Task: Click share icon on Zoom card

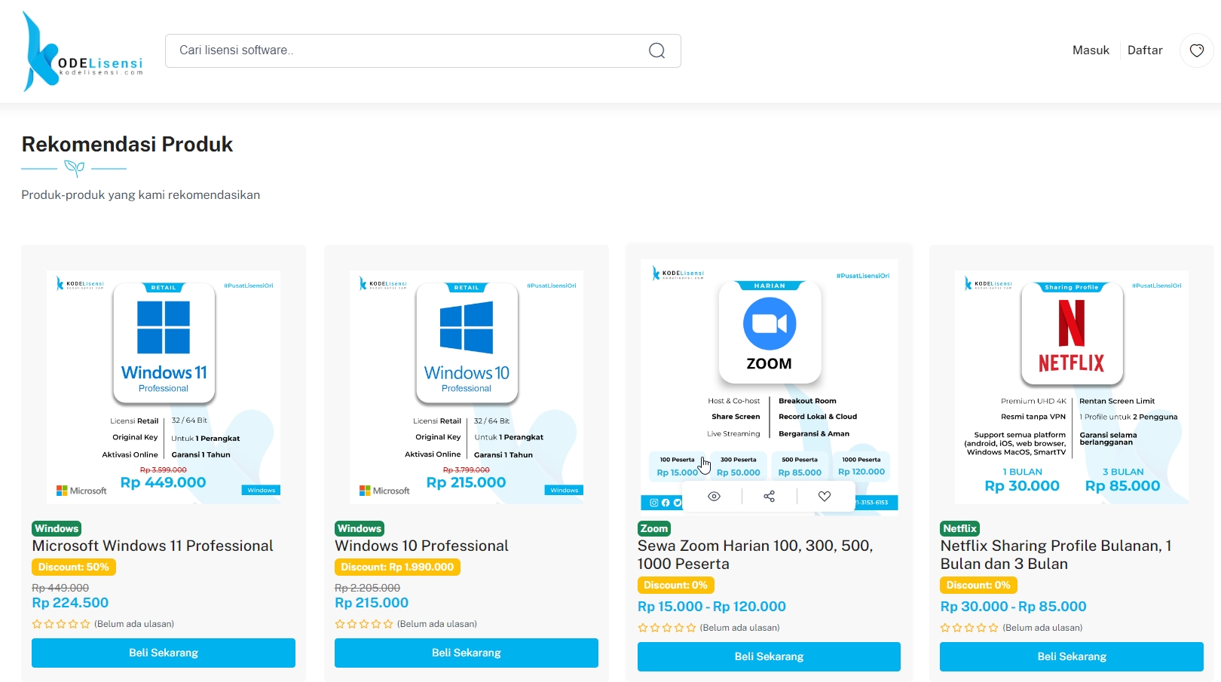Action: pos(770,497)
